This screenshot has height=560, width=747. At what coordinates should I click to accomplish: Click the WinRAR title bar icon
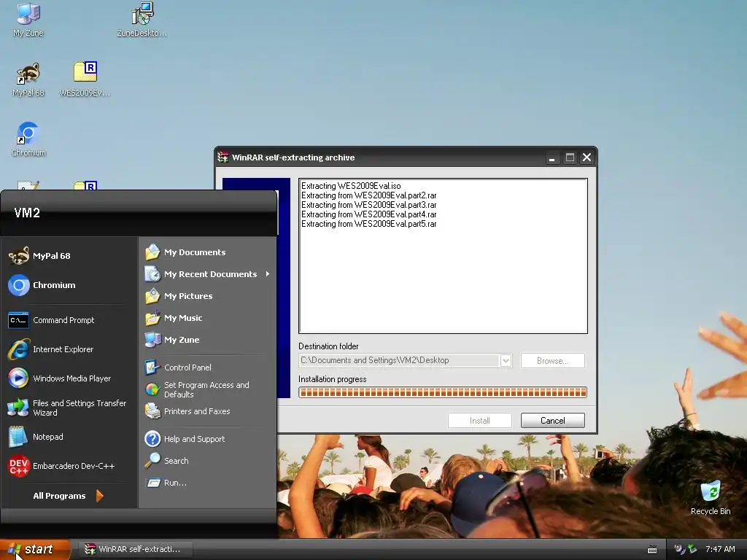[223, 157]
